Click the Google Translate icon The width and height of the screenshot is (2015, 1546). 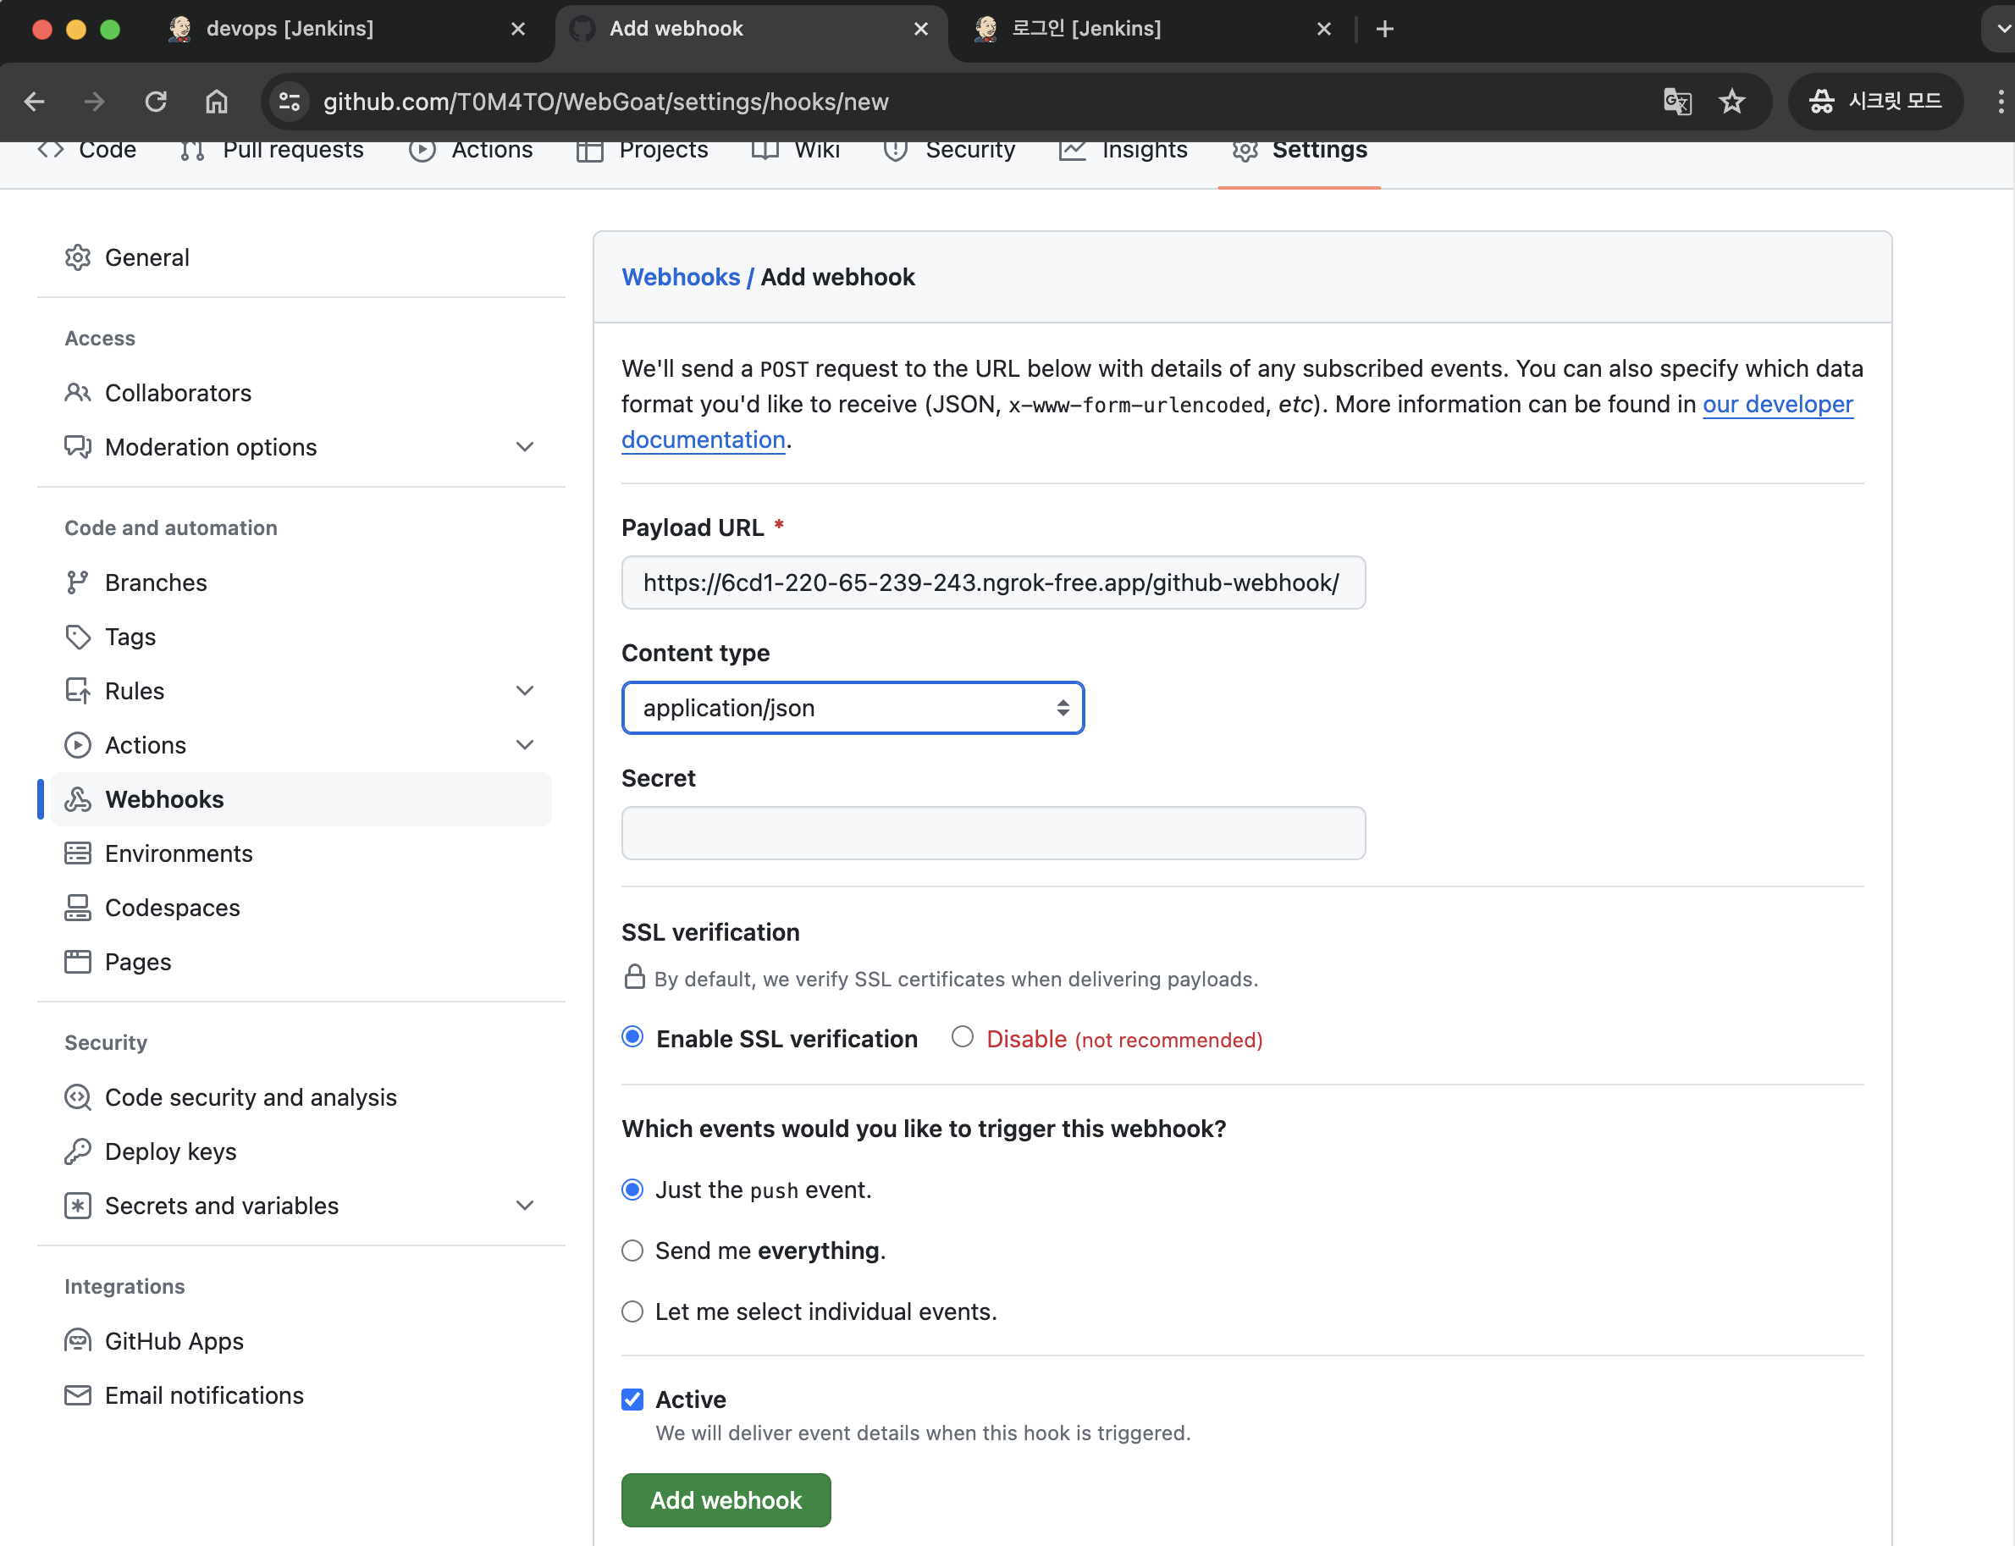1676,102
